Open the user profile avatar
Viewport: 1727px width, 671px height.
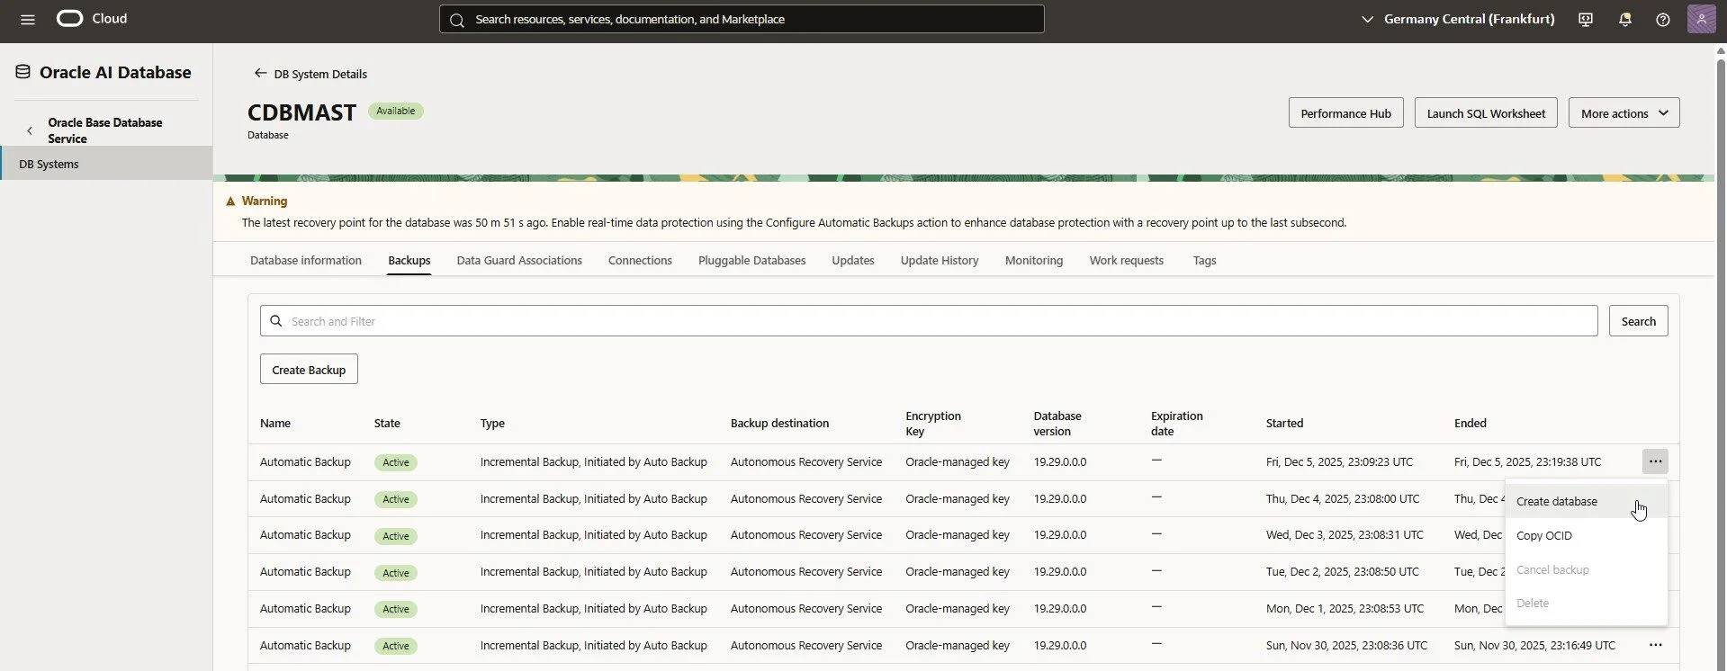click(x=1701, y=19)
